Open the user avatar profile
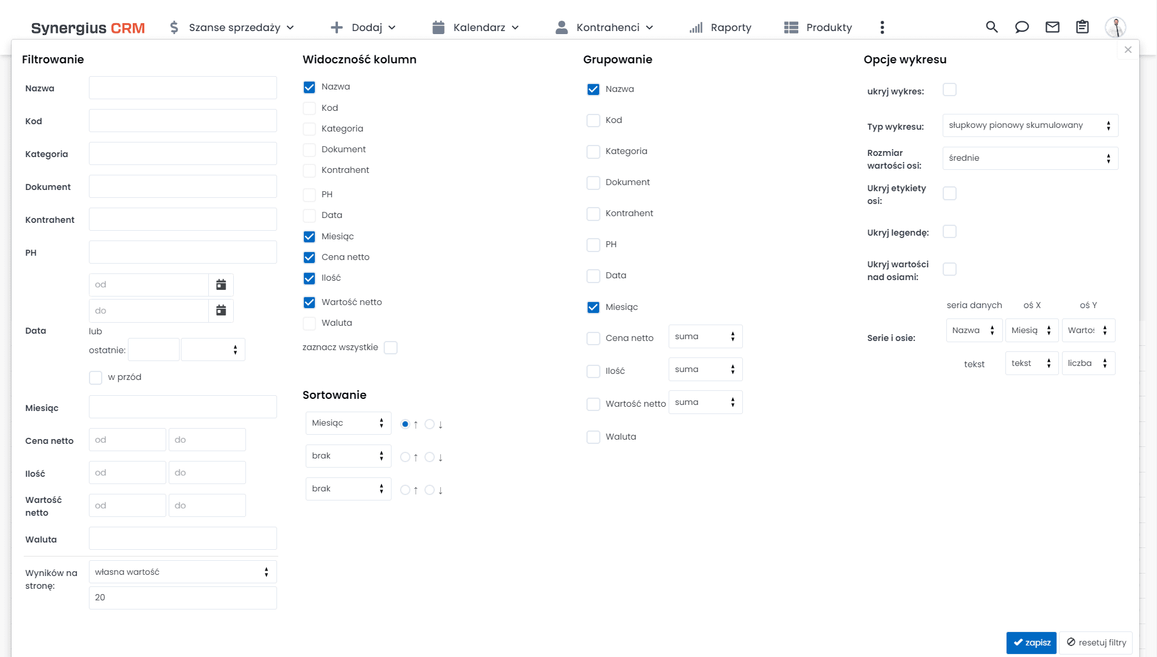Image resolution: width=1157 pixels, height=657 pixels. tap(1115, 27)
